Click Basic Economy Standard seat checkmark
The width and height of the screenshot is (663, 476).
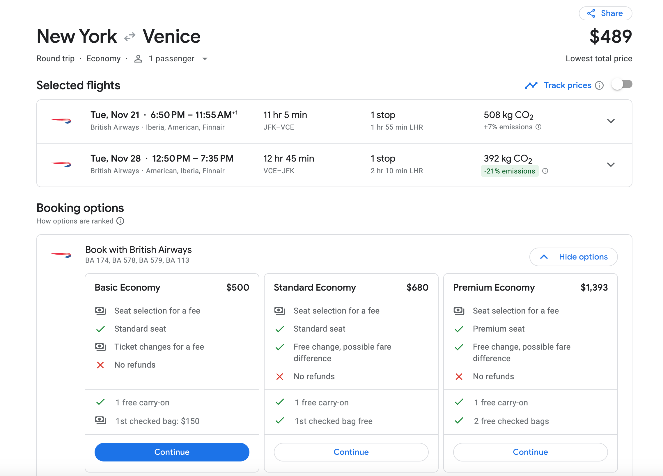100,329
